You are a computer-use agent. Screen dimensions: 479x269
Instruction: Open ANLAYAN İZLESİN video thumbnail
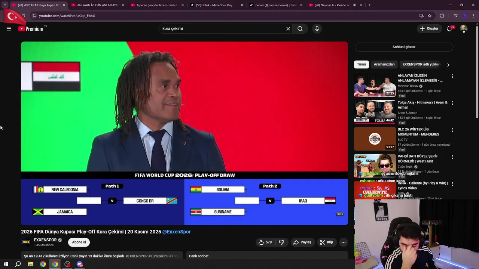(375, 85)
